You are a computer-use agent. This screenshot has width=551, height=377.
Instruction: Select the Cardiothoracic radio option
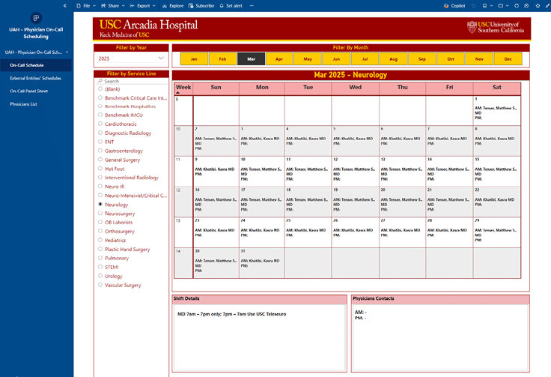[x=100, y=124]
